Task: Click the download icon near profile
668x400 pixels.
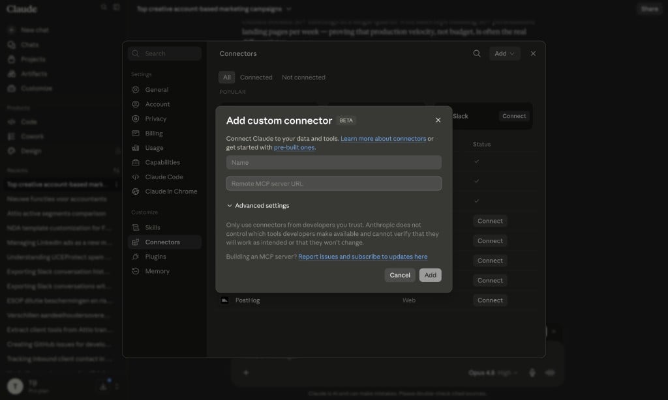Action: (103, 386)
